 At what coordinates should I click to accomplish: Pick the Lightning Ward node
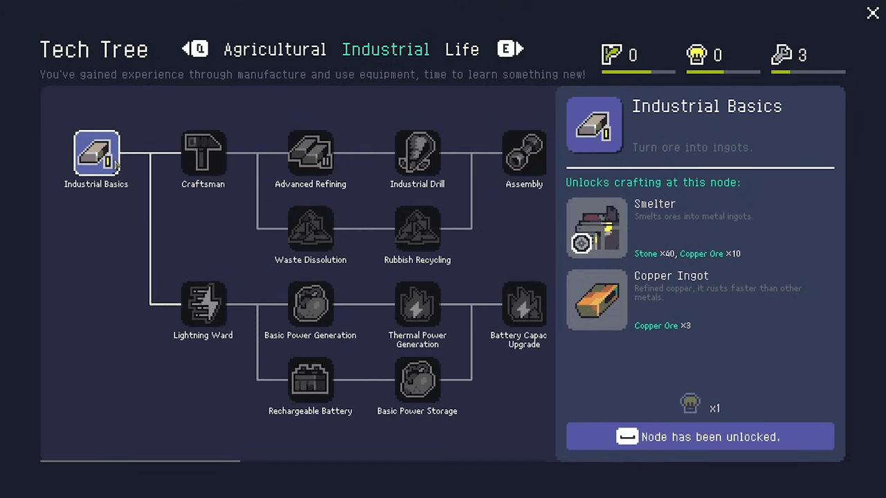pyautogui.click(x=203, y=304)
